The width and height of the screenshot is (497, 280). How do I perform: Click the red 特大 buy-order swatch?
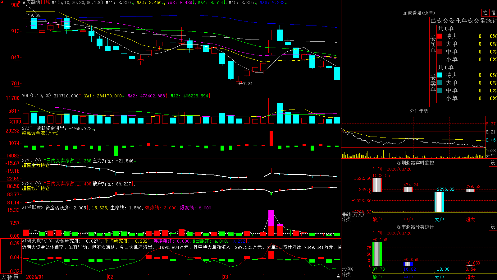(440, 36)
